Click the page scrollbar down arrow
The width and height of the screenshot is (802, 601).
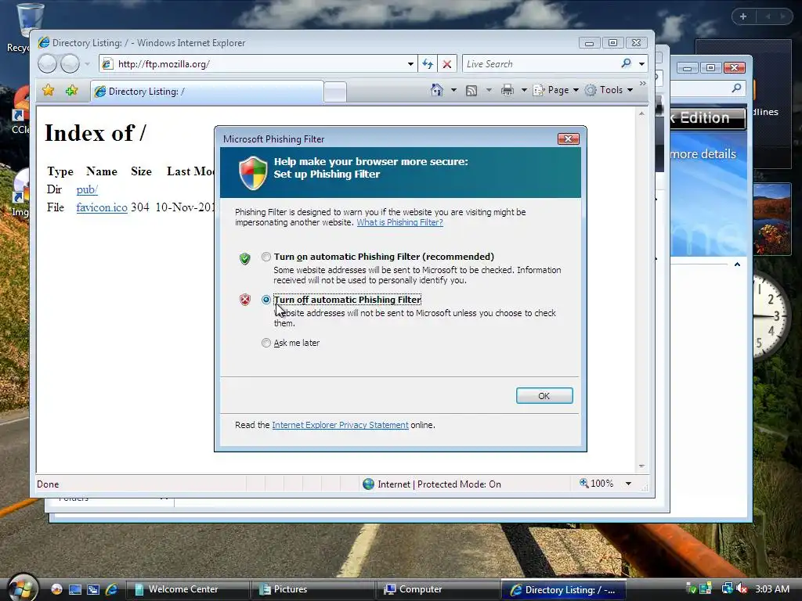pyautogui.click(x=641, y=466)
